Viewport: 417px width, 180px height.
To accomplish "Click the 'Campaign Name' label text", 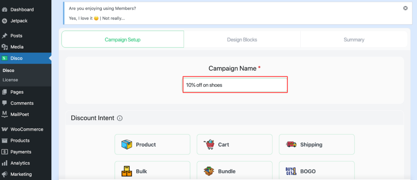I will [233, 68].
